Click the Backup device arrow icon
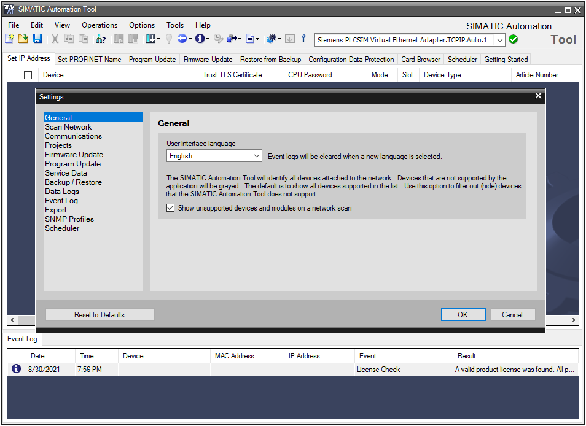586x426 pixels. (x=232, y=39)
